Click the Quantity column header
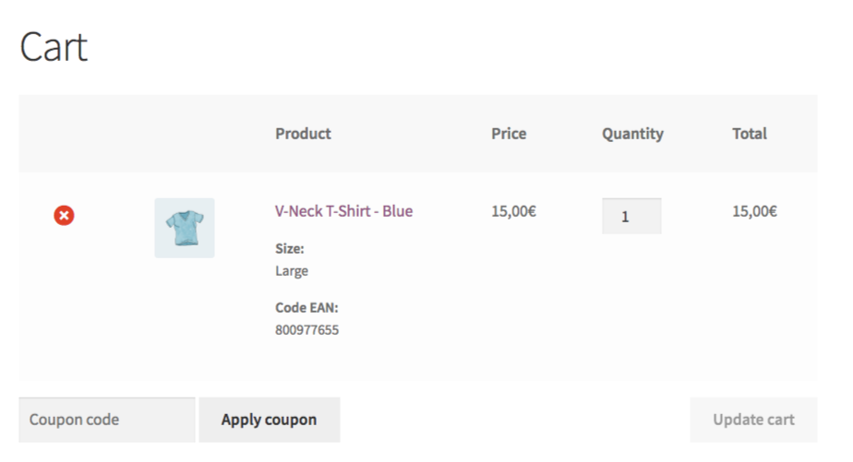The height and width of the screenshot is (462, 853). coord(632,134)
